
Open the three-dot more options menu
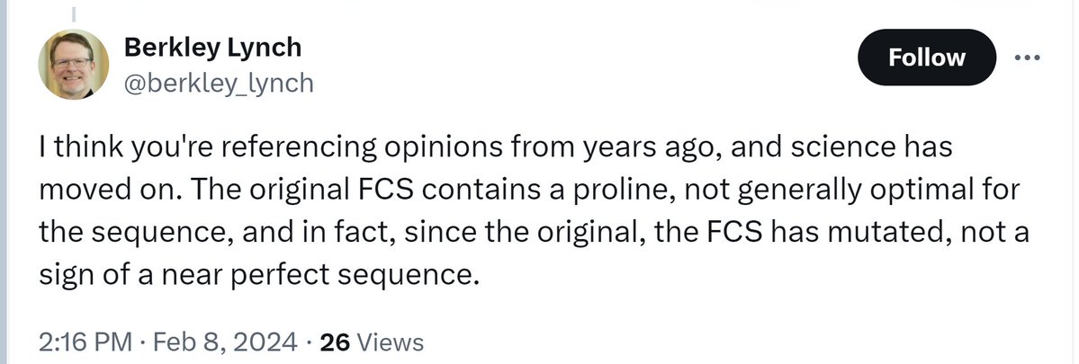coord(1027,58)
